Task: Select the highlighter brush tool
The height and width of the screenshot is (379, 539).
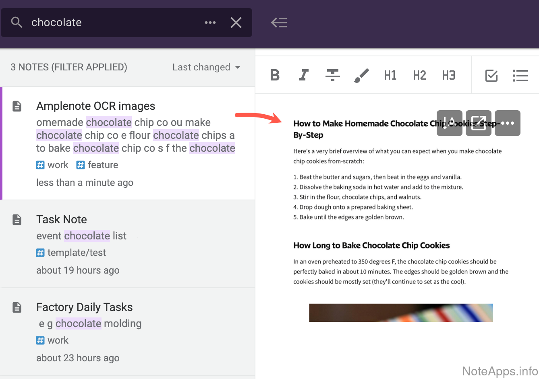Action: [x=361, y=75]
